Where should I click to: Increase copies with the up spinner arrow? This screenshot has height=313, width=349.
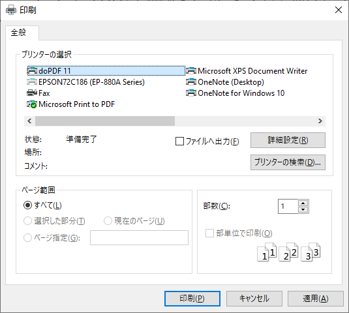coord(303,203)
